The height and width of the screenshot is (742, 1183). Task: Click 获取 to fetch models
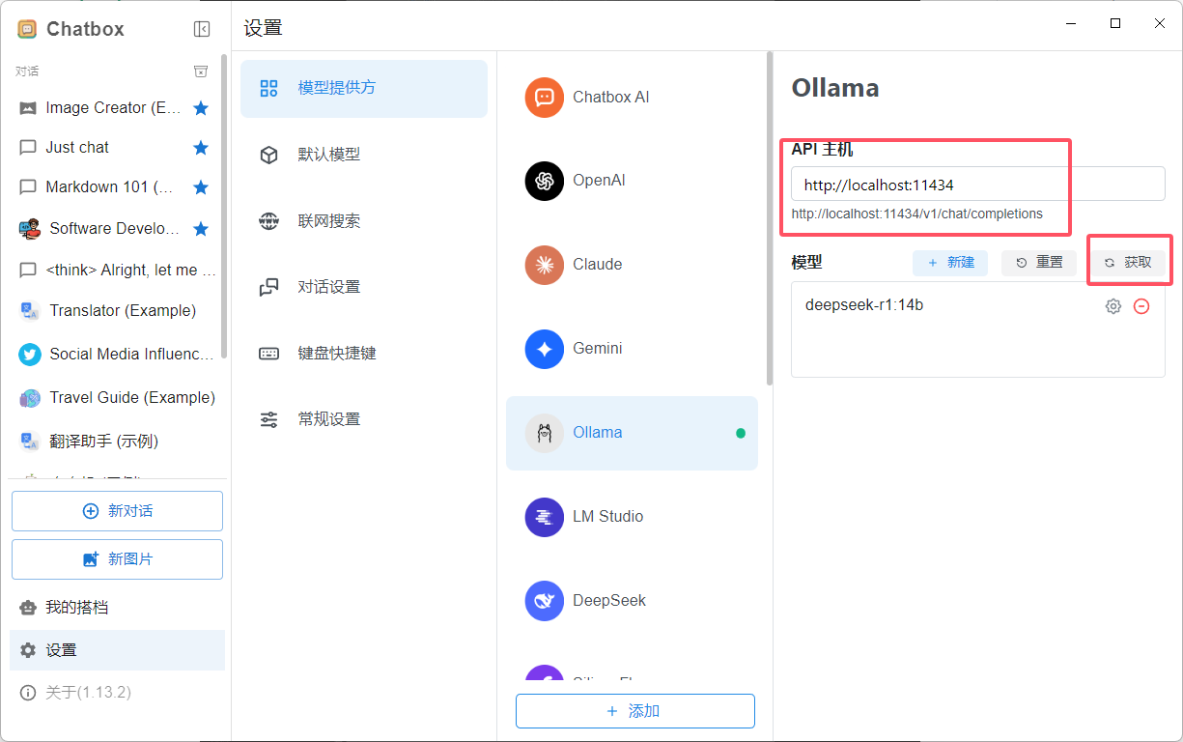(1128, 263)
